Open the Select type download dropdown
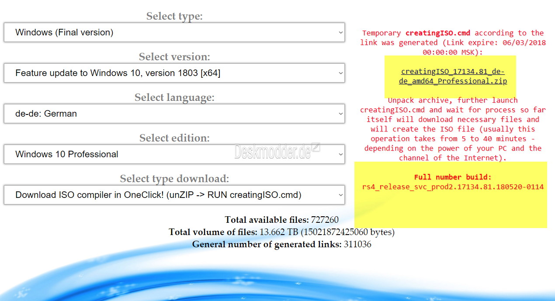Viewport: 555px width, 301px height. (174, 195)
